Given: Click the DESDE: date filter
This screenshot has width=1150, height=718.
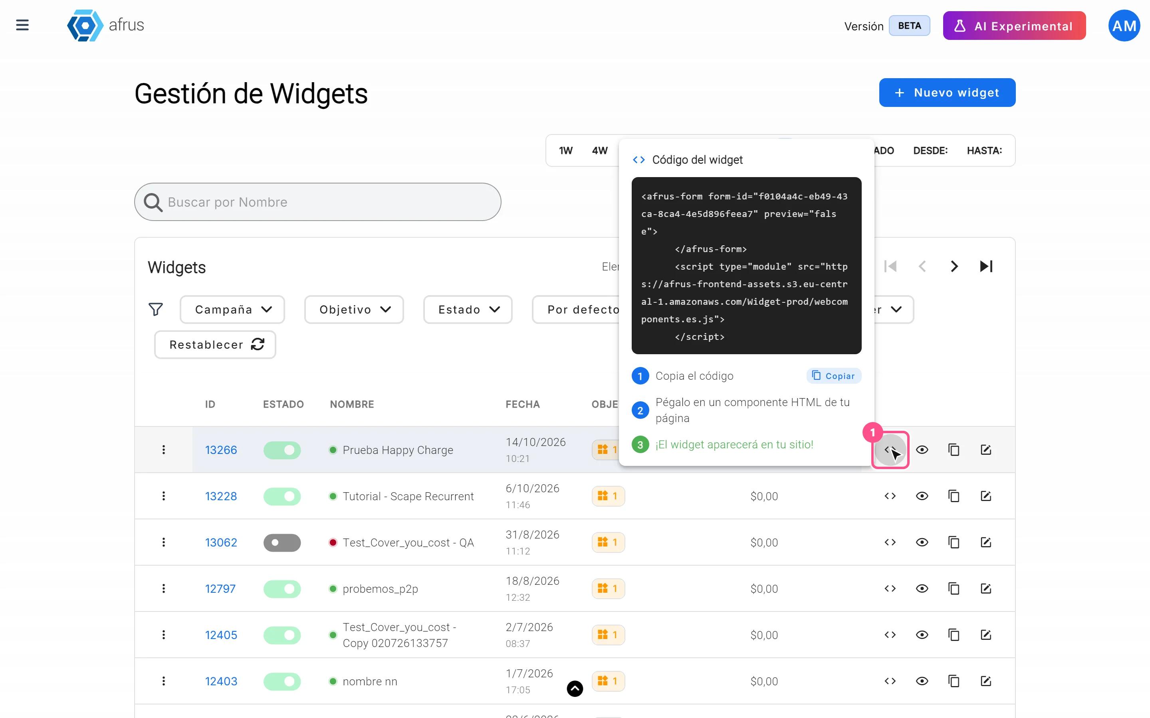Looking at the screenshot, I should pyautogui.click(x=930, y=150).
